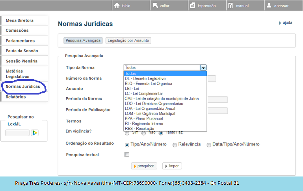
Task: Click the LexML search text field
Action: click(x=17, y=133)
